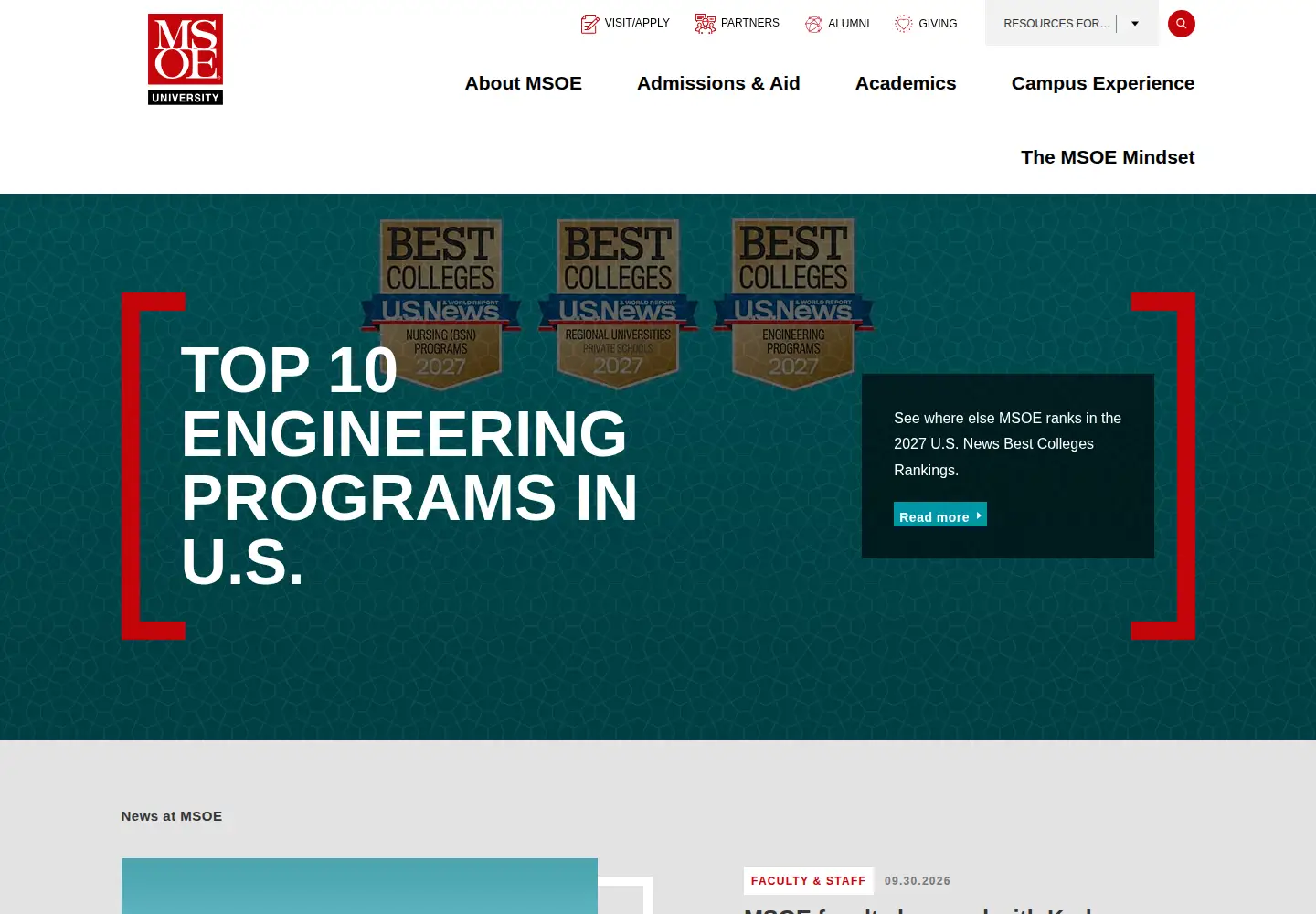The image size is (1316, 914).
Task: Click the Visit/Apply pencil icon
Action: pyautogui.click(x=589, y=24)
